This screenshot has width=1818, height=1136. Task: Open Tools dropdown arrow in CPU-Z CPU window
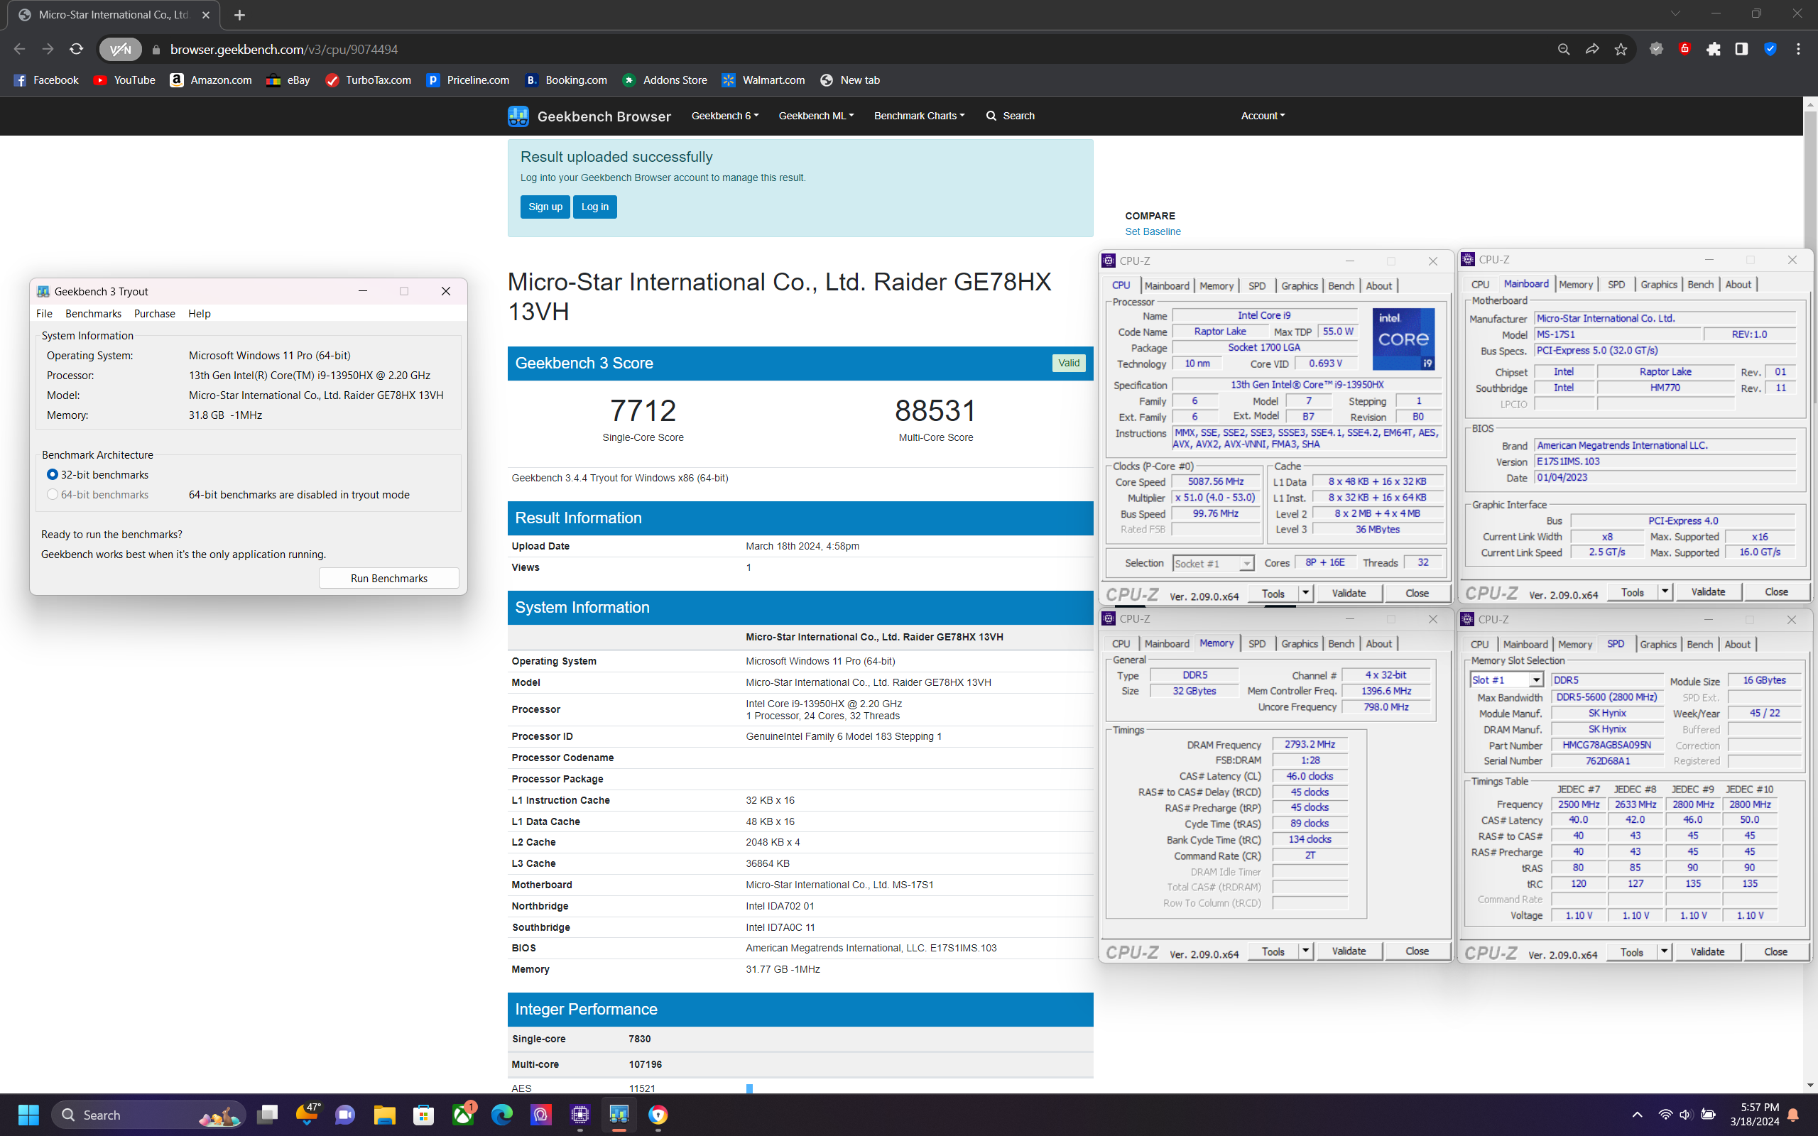(x=1306, y=593)
